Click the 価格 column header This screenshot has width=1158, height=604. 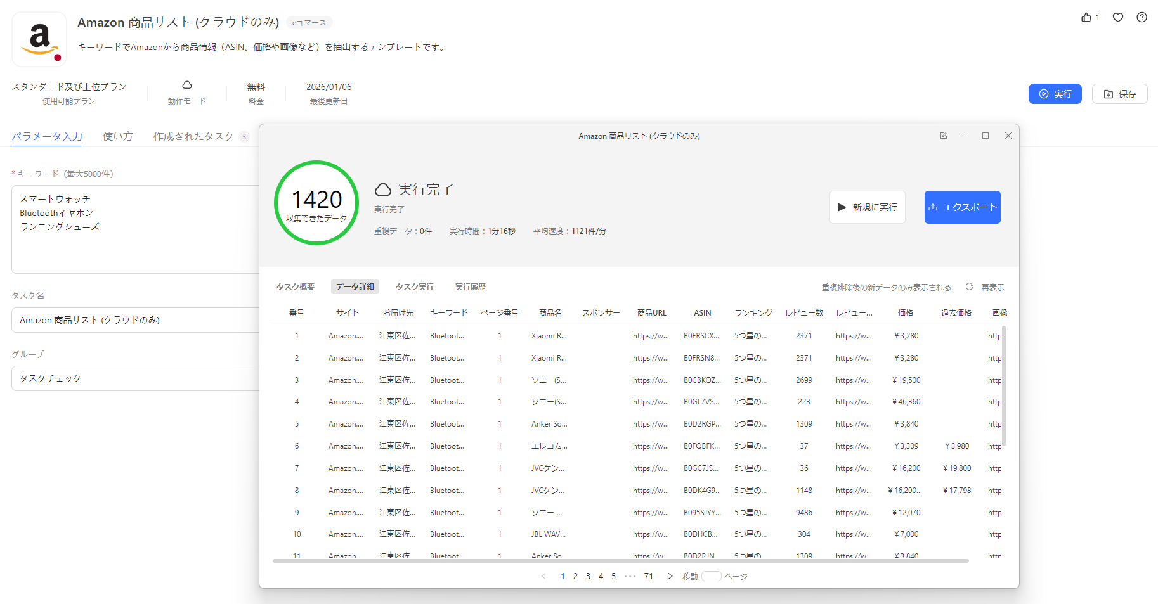click(x=906, y=313)
